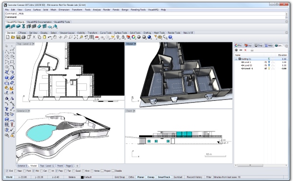
Task: Switch to Page 1 viewport tab
Action: [69, 166]
